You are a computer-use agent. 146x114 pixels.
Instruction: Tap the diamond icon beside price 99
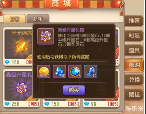tap(87, 104)
